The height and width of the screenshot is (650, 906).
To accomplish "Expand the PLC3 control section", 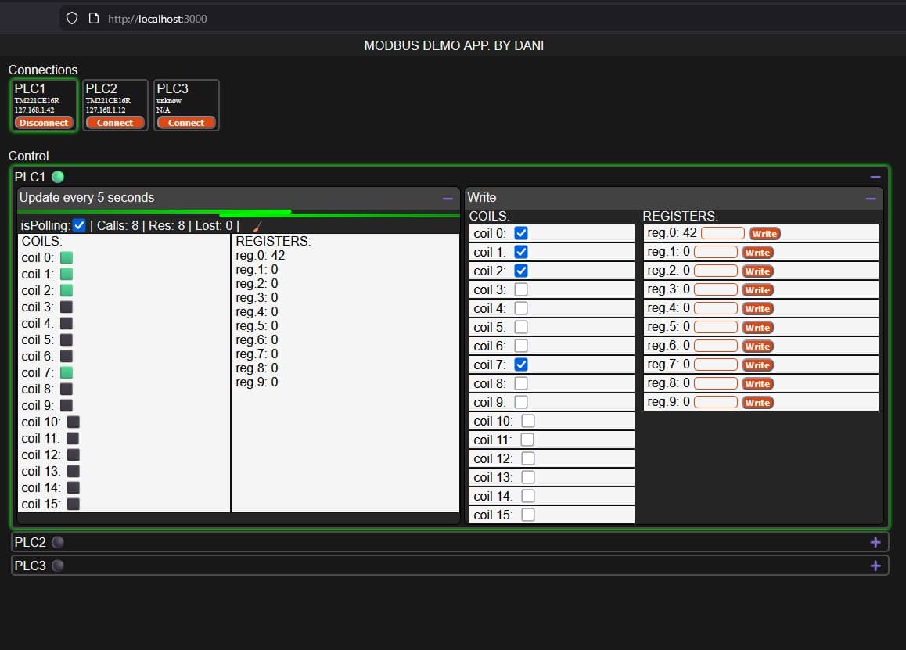I will (875, 566).
